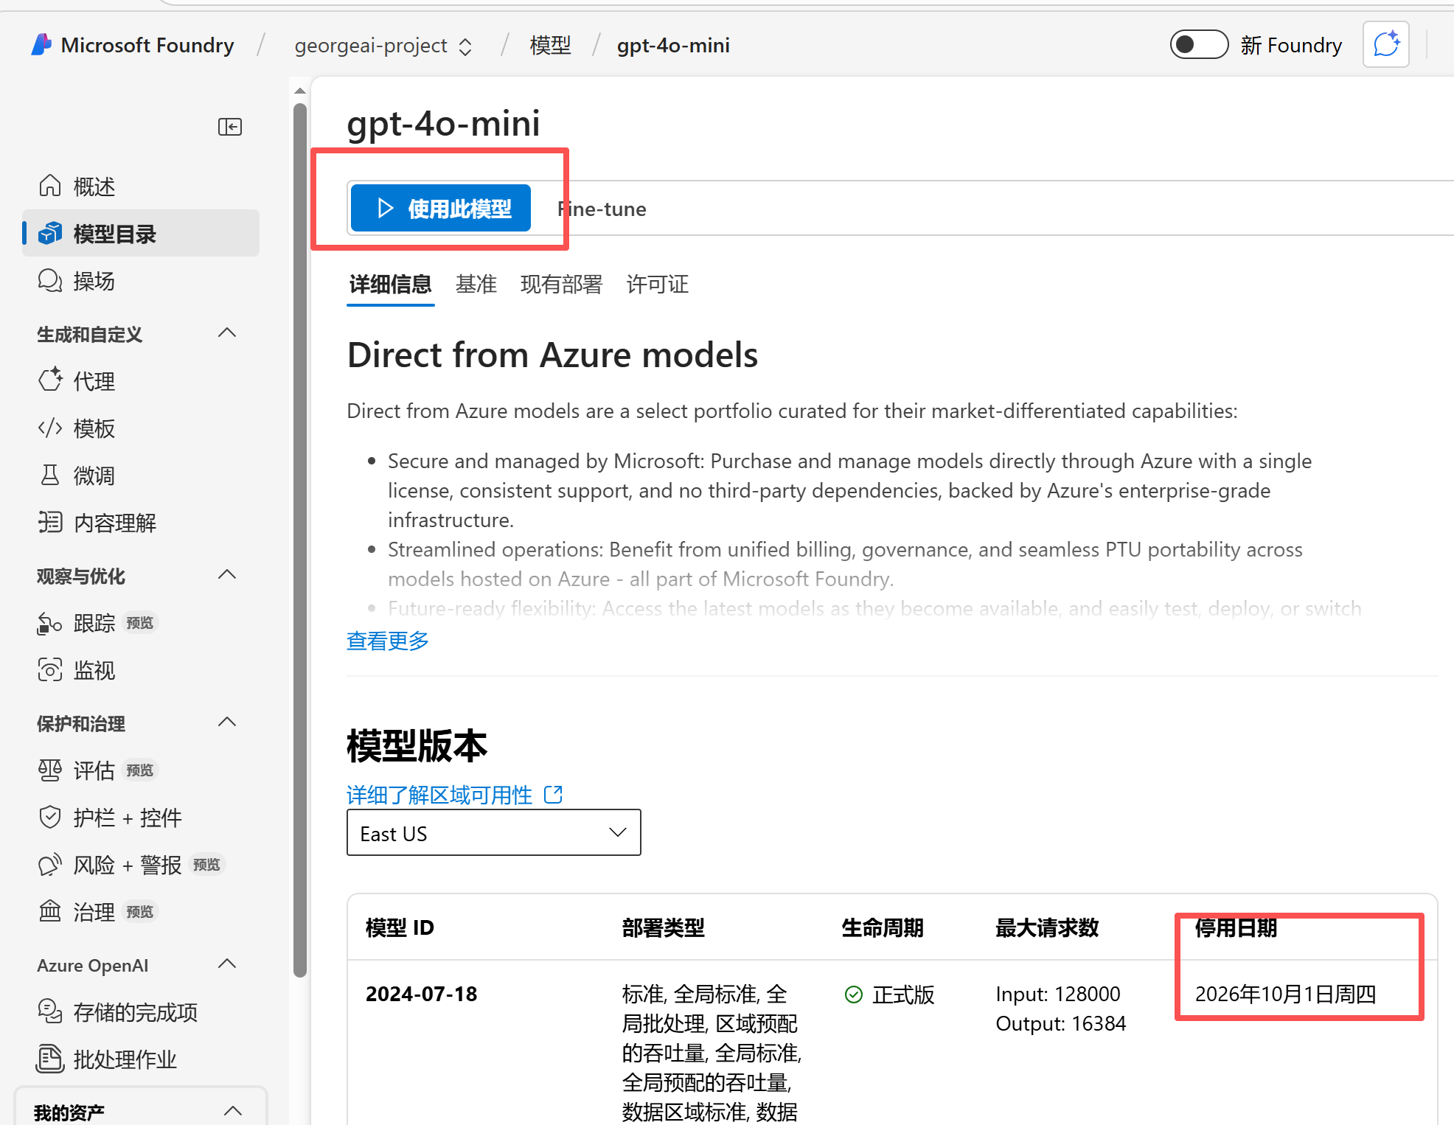Open the 模板 code templates item
The height and width of the screenshot is (1125, 1454).
tap(94, 428)
